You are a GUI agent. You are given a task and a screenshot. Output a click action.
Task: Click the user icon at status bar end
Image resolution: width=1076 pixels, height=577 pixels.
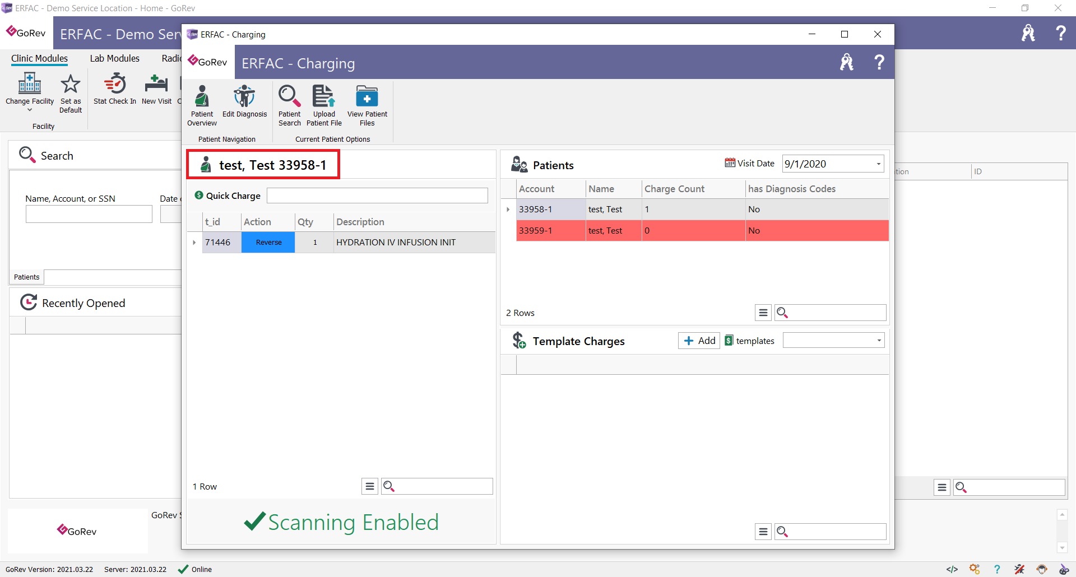(1064, 569)
